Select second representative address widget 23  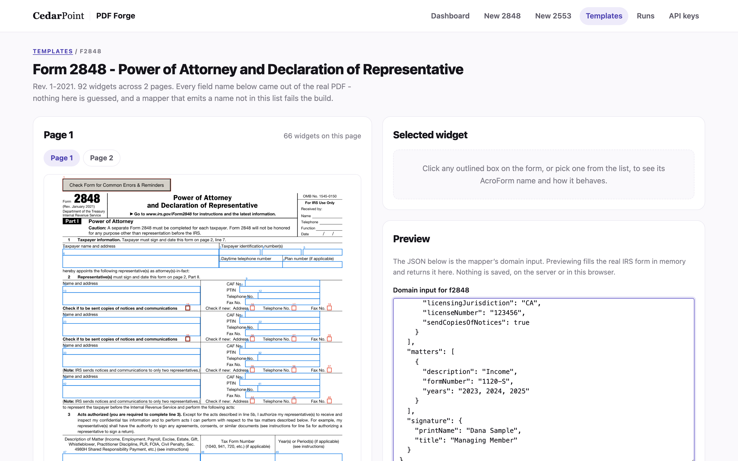(x=131, y=330)
